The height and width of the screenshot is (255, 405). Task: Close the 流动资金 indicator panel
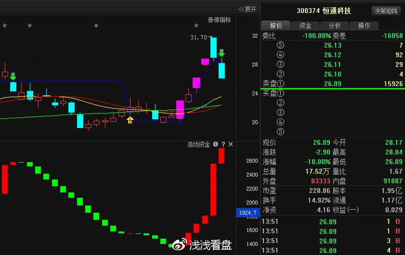coord(231,144)
